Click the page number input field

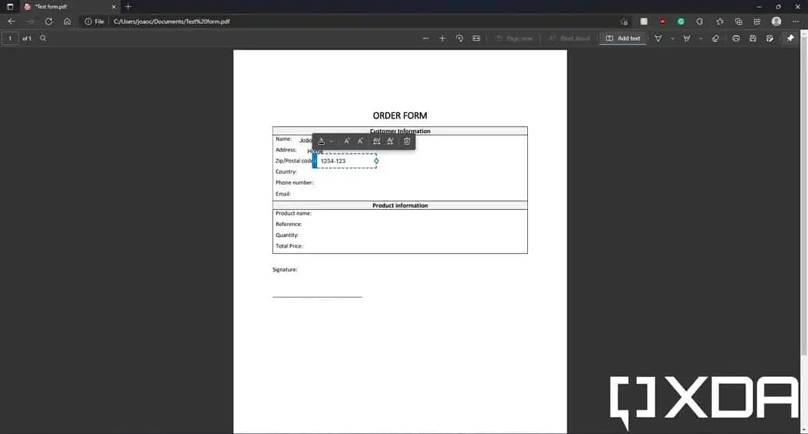pos(10,38)
